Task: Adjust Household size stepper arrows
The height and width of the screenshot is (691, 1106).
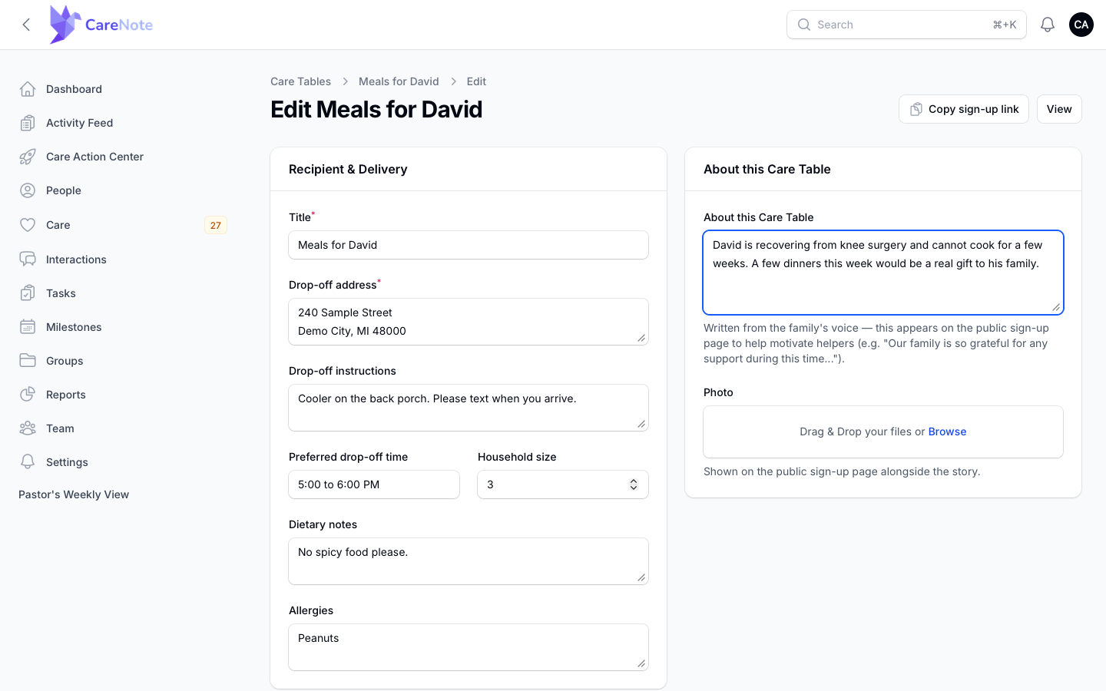Action: click(634, 484)
